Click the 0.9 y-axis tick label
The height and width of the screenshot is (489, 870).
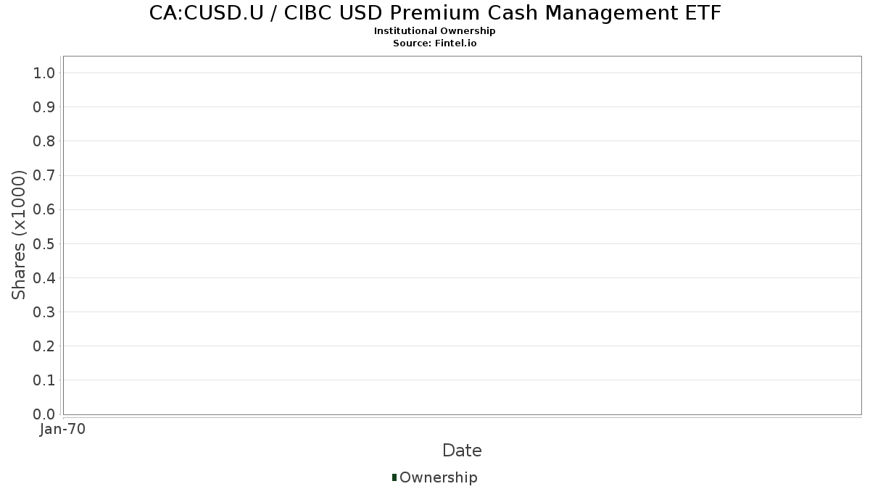coord(44,107)
